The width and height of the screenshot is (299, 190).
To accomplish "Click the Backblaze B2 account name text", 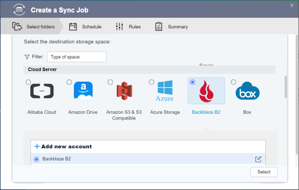I will tap(57, 159).
